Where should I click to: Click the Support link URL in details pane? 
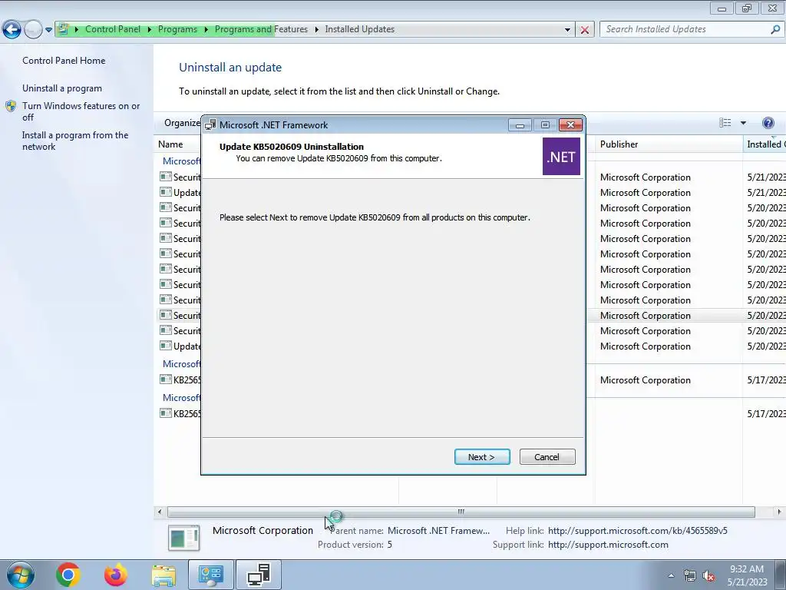pos(608,545)
